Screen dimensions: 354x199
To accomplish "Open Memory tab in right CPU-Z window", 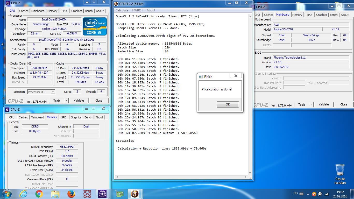I will pyautogui.click(x=297, y=15).
